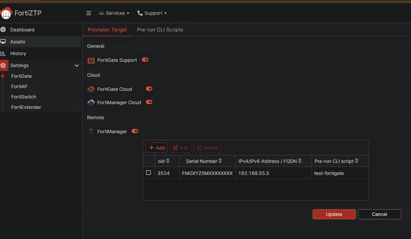The height and width of the screenshot is (239, 411).
Task: Click the FortiManager Cloud icon
Action: [91, 103]
